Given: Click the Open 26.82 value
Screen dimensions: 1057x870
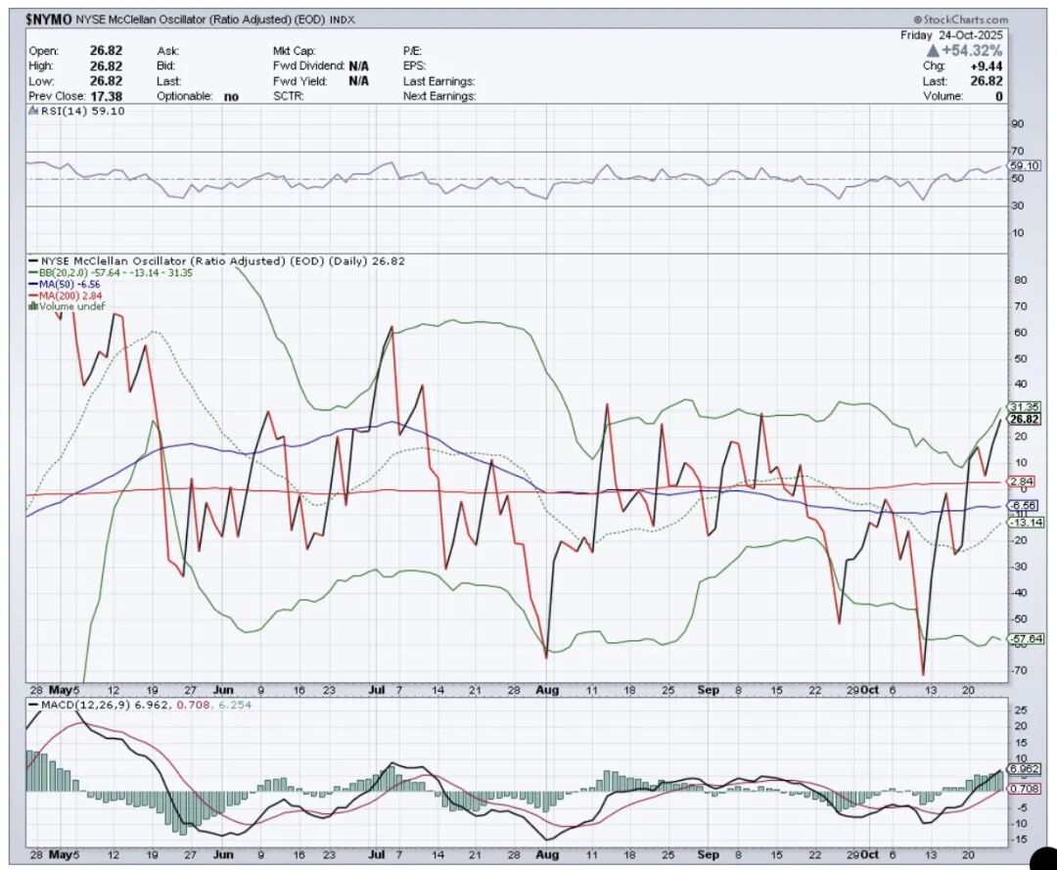Looking at the screenshot, I should pos(106,51).
